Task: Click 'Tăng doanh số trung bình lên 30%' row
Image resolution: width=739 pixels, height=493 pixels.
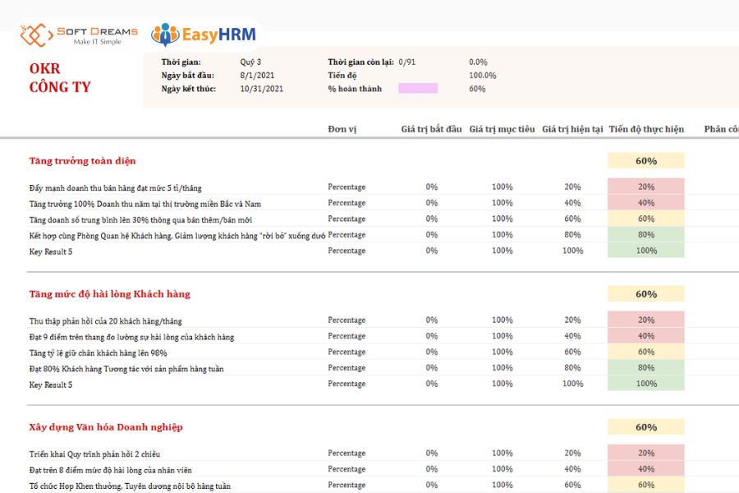Action: pos(140,220)
